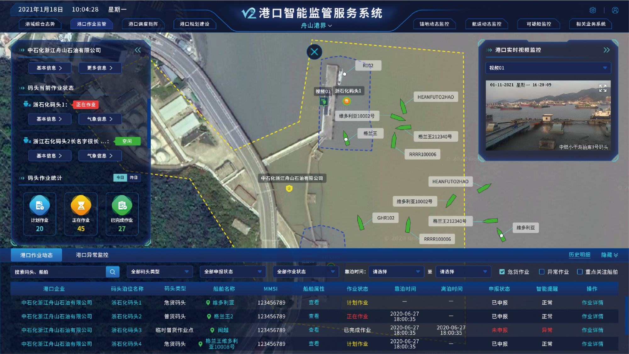This screenshot has height=354, width=629.
Task: Switch statistics toggle to 昨日
Action: (x=134, y=178)
